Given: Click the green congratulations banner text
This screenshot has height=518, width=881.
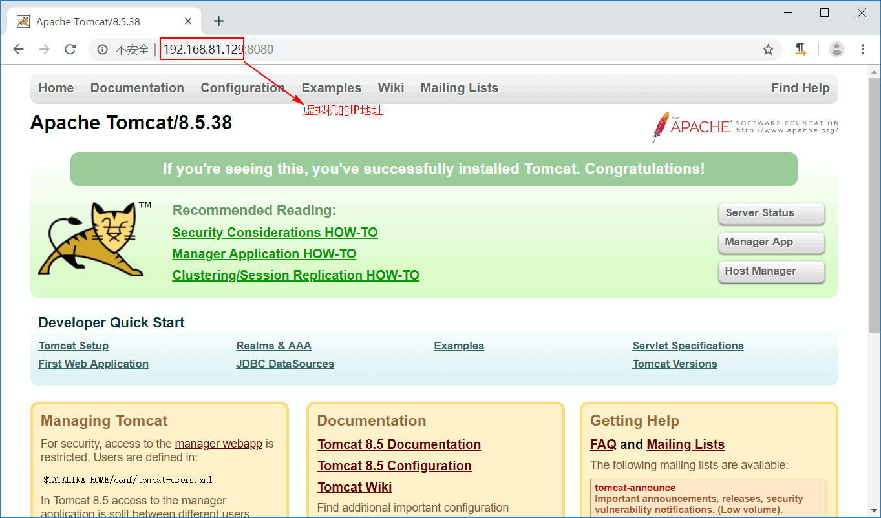Looking at the screenshot, I should click(x=434, y=169).
